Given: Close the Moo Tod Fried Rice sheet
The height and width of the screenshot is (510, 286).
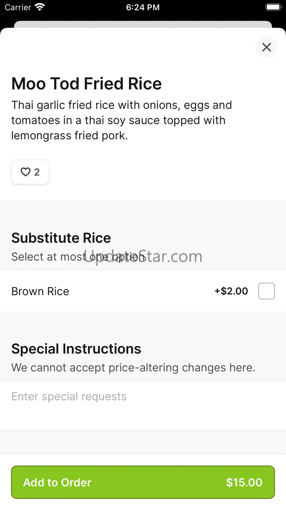Looking at the screenshot, I should [266, 47].
